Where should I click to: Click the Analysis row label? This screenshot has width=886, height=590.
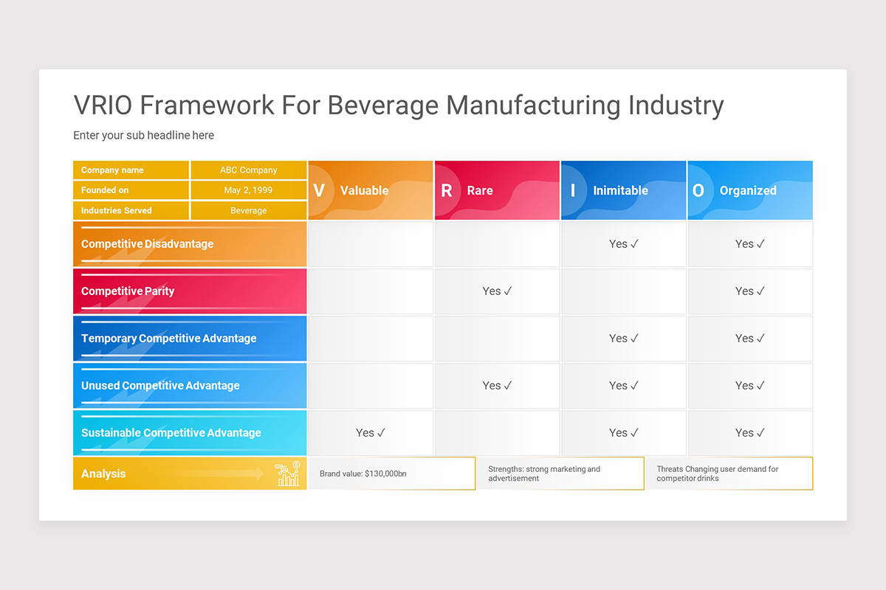click(x=103, y=473)
